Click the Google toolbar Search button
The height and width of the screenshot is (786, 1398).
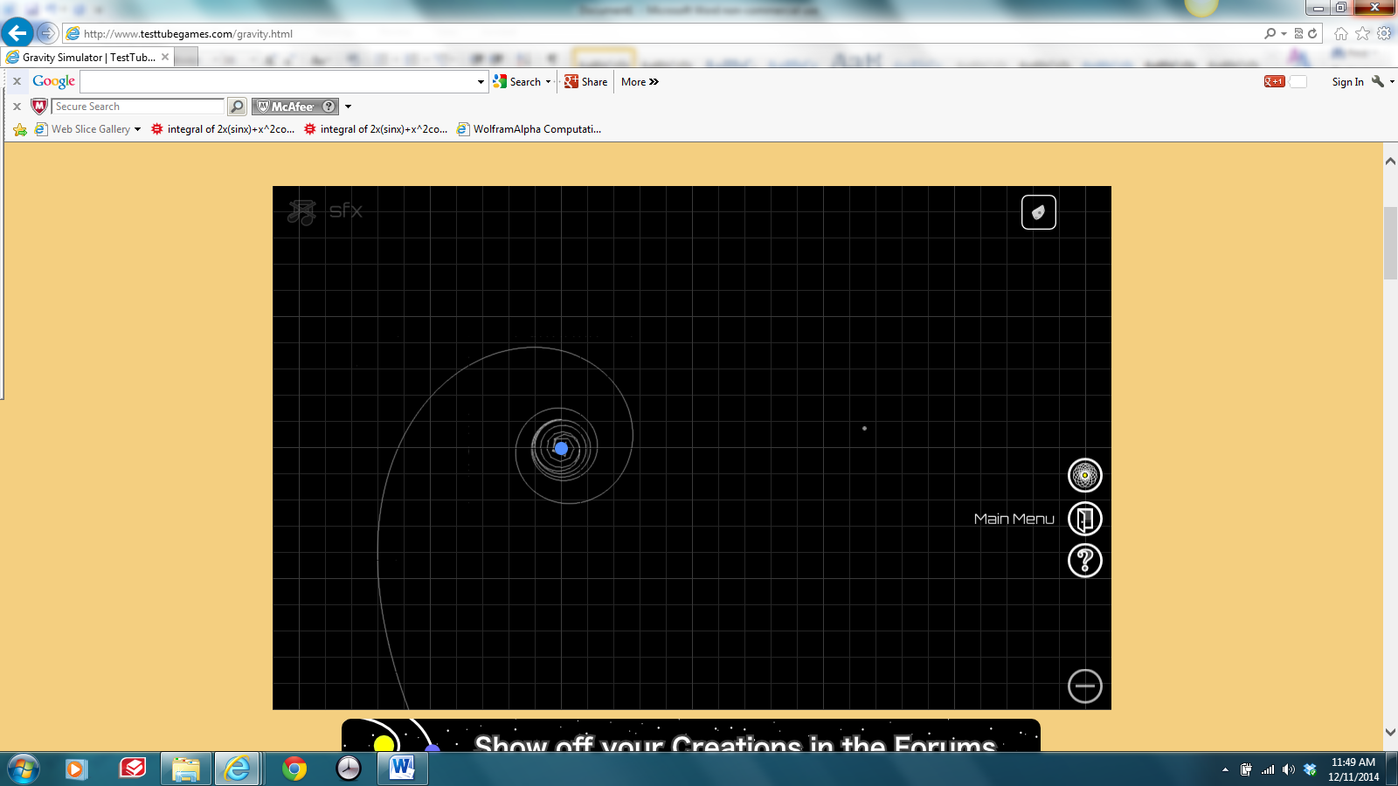tap(517, 82)
